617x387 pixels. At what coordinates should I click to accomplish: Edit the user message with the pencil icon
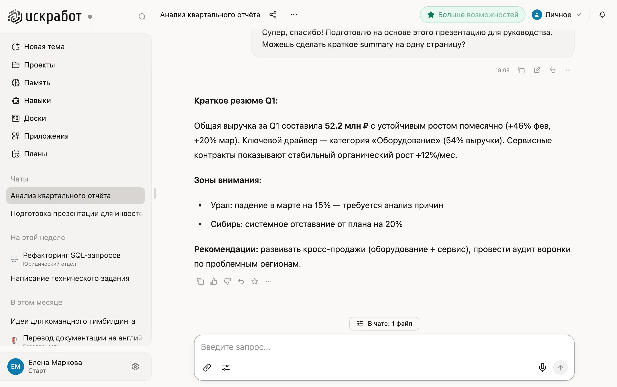coord(537,70)
